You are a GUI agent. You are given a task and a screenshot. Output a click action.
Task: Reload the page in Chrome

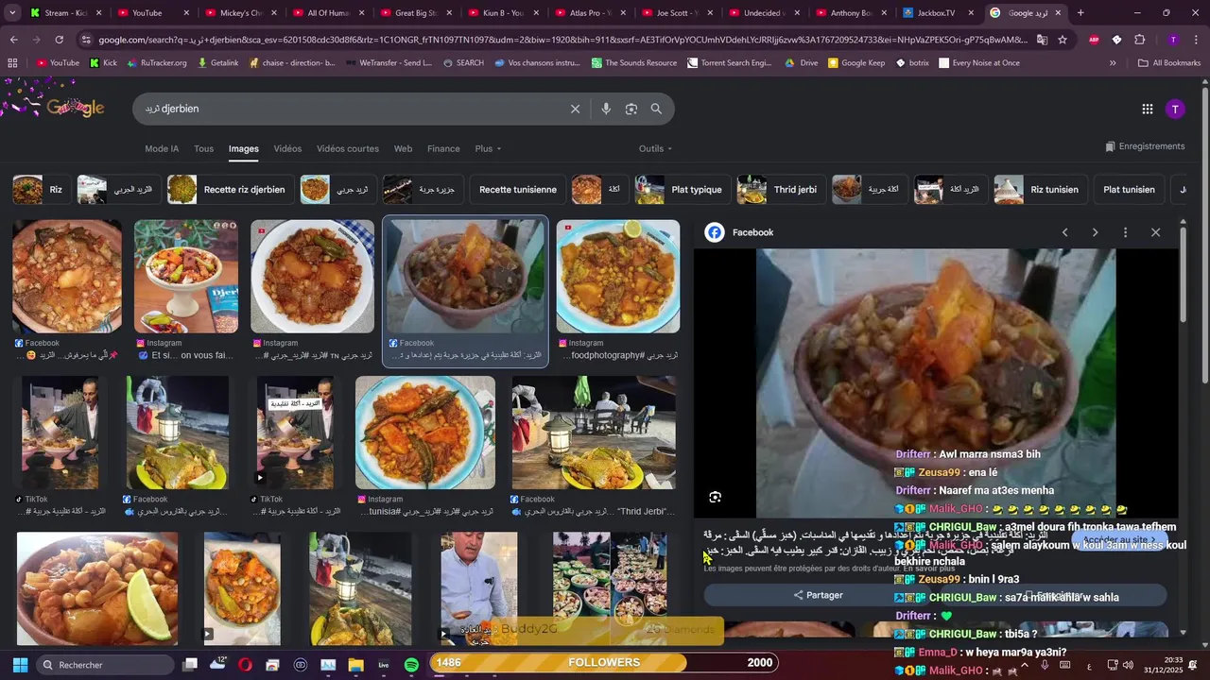coord(59,40)
